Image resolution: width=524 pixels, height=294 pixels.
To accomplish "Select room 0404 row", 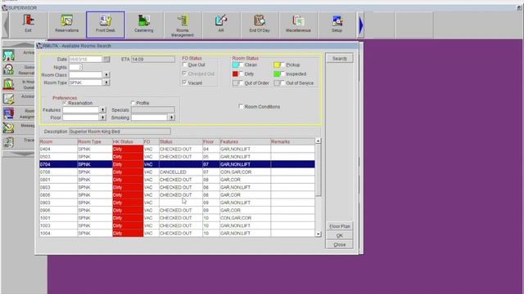I will click(x=177, y=149).
